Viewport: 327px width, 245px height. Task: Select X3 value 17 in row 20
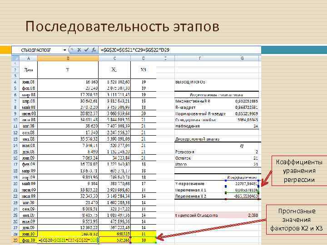[x=143, y=184]
